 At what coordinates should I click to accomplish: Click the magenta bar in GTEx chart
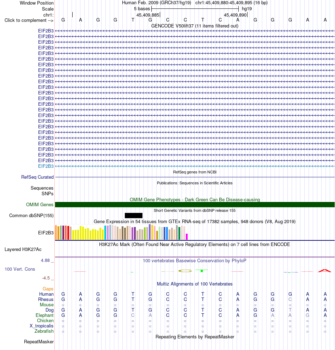(x=187, y=237)
